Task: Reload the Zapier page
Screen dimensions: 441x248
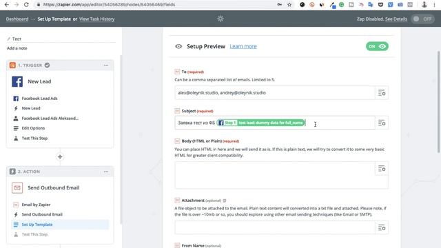Action: click(26, 5)
